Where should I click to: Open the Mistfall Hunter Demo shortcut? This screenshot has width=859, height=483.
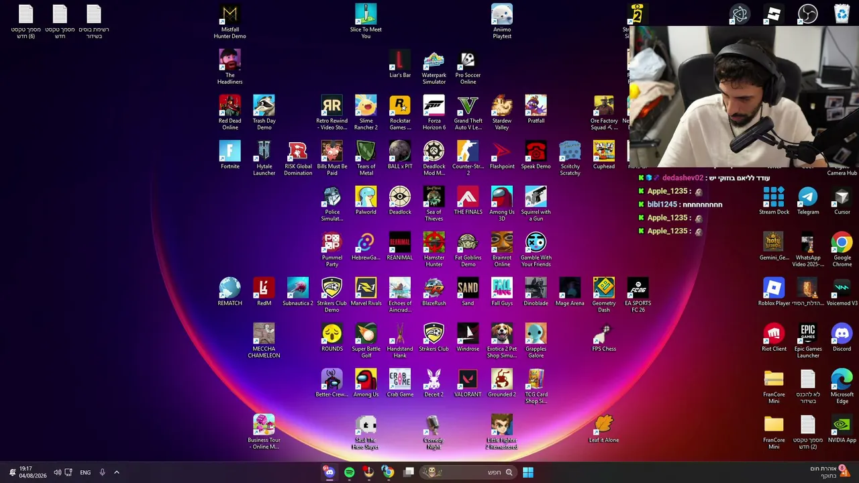230,21
